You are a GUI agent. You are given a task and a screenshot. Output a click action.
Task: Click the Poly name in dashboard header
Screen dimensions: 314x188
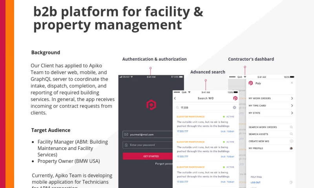(x=258, y=83)
